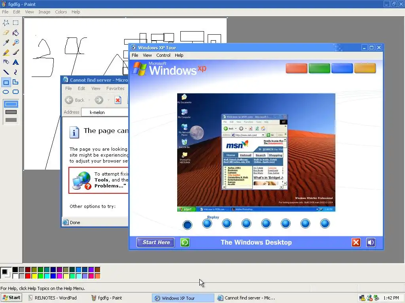Click the green section button in Tour header

click(x=319, y=68)
